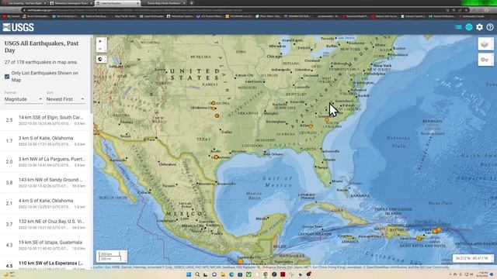
Task: Zoom in with the map plus button
Action: point(100,41)
